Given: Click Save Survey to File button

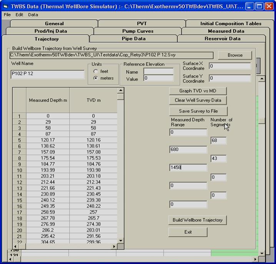Looking at the screenshot, I should click(198, 111).
